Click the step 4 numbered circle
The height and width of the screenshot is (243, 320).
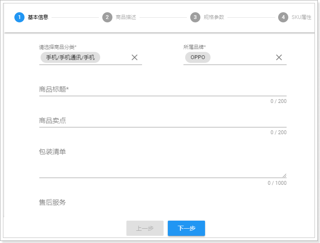pyautogui.click(x=283, y=17)
